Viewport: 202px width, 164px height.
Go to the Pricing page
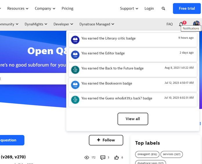coord(67,8)
